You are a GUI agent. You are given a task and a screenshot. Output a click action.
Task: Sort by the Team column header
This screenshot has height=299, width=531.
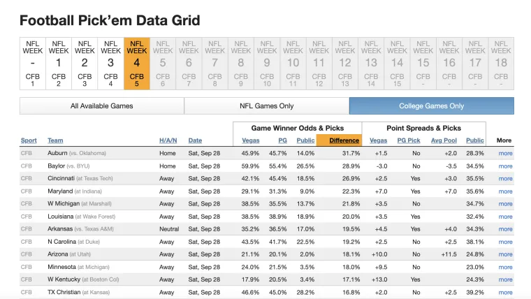click(x=55, y=140)
